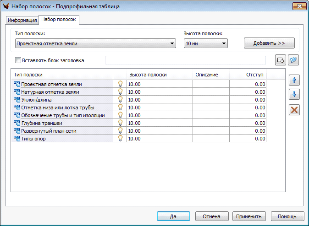The height and width of the screenshot is (226, 309).
Task: Click strip icon next to Глубина траншеи row
Action: coord(17,123)
